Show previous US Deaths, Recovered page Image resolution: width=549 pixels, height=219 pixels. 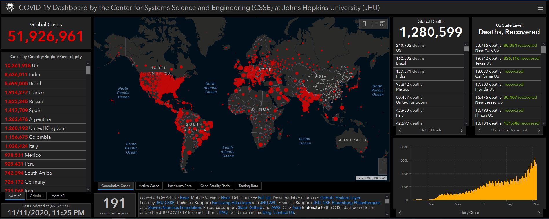point(480,130)
